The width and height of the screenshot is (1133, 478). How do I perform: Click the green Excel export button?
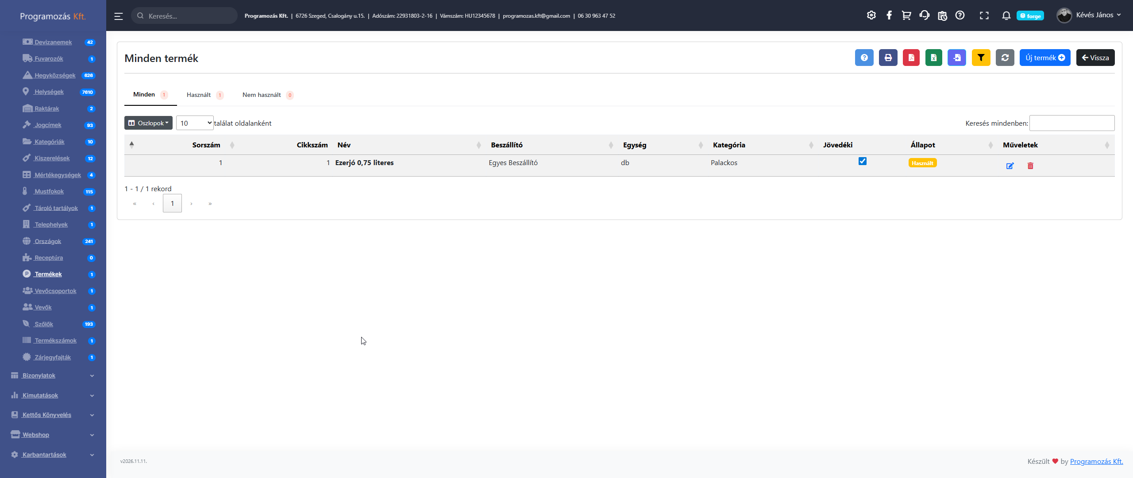point(933,58)
